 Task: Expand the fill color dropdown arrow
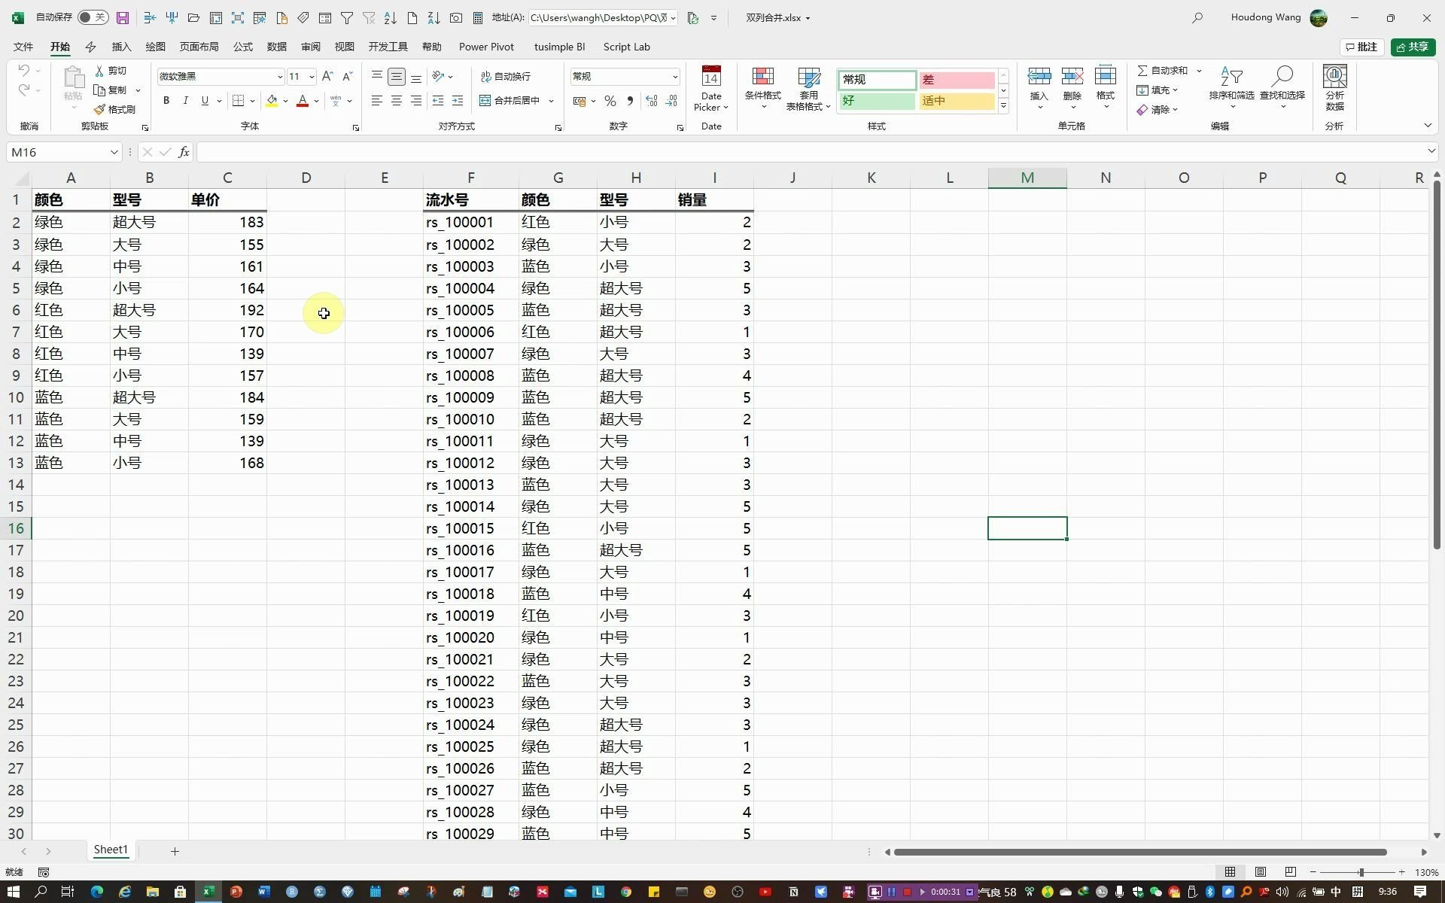point(285,100)
